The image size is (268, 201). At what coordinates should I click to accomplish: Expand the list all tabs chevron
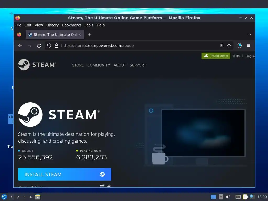(x=249, y=35)
